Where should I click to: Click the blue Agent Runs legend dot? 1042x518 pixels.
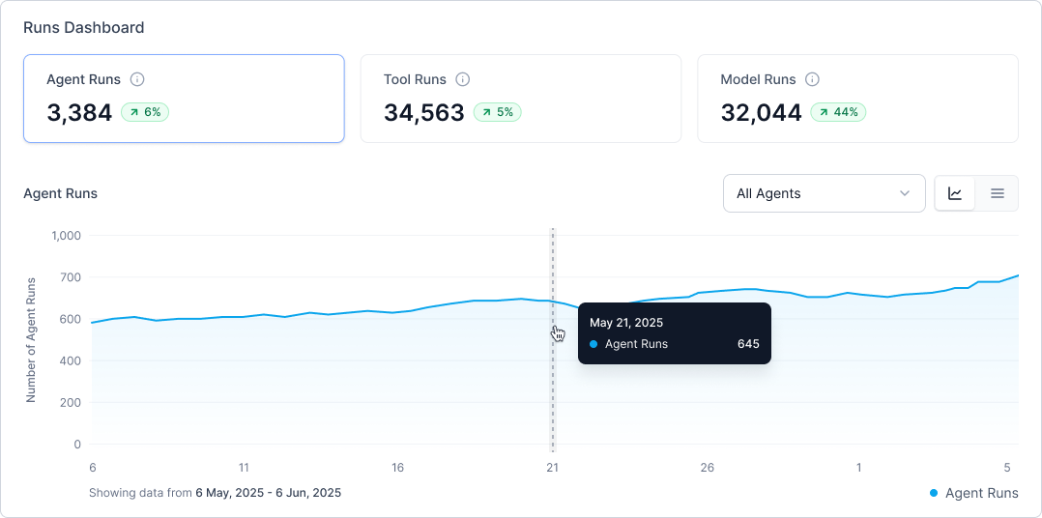[x=934, y=493]
